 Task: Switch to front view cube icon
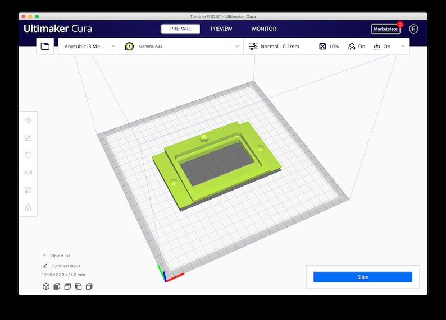pos(57,286)
